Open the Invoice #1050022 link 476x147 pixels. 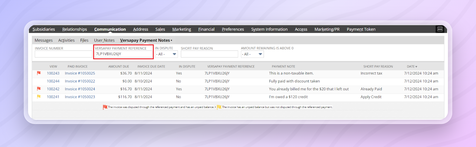(80, 81)
